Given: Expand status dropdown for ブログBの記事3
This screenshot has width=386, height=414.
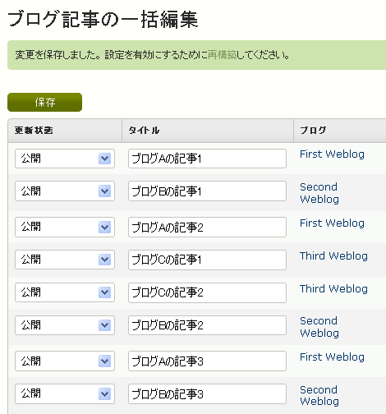Looking at the screenshot, I should pyautogui.click(x=65, y=394).
